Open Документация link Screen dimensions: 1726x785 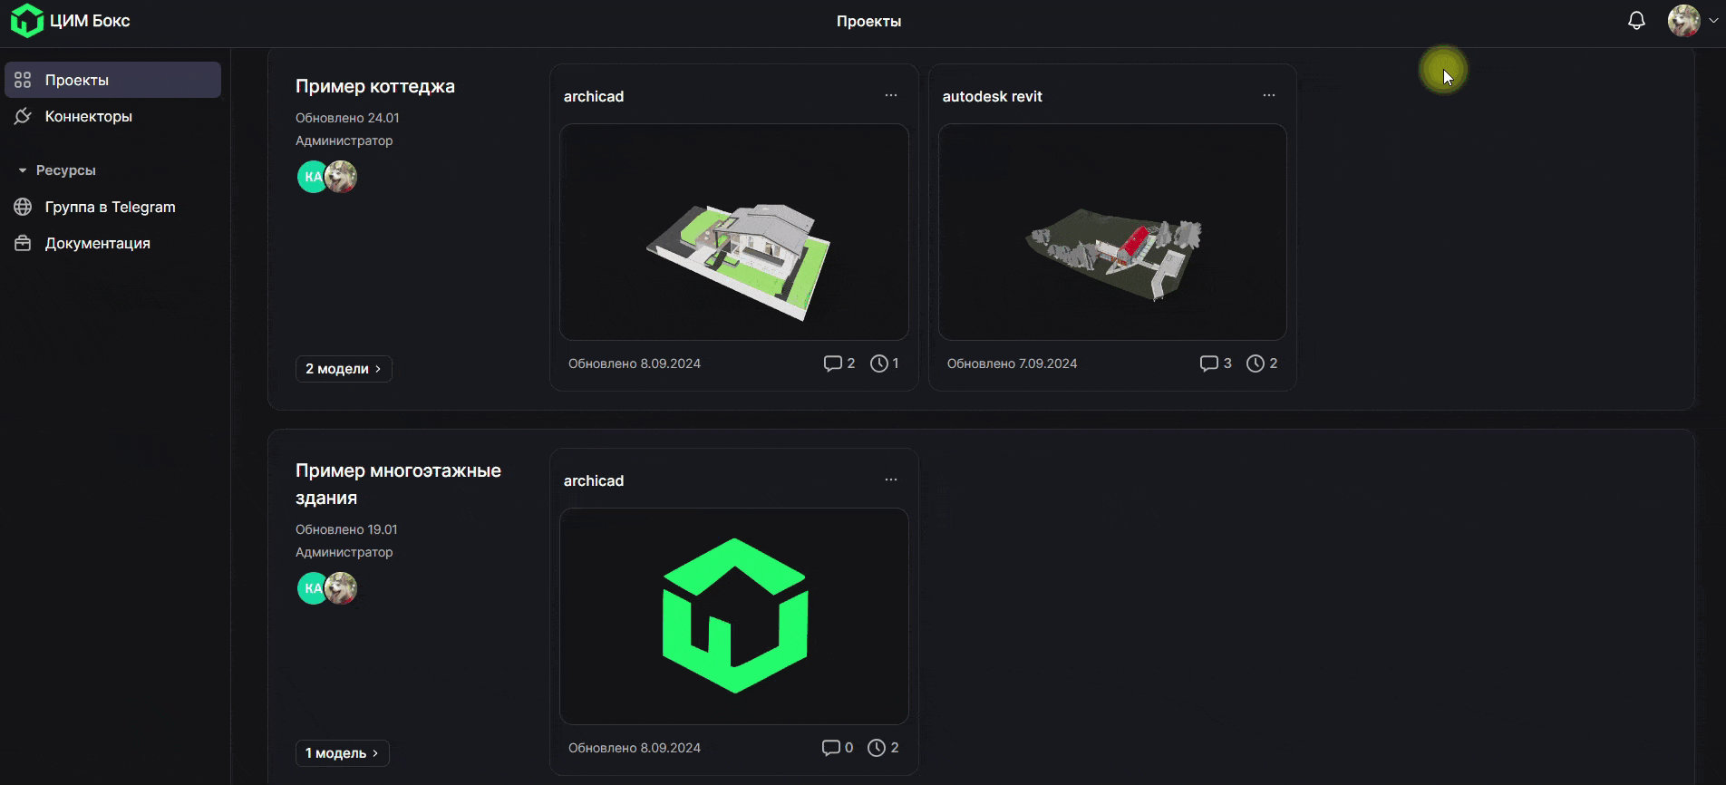pyautogui.click(x=98, y=243)
